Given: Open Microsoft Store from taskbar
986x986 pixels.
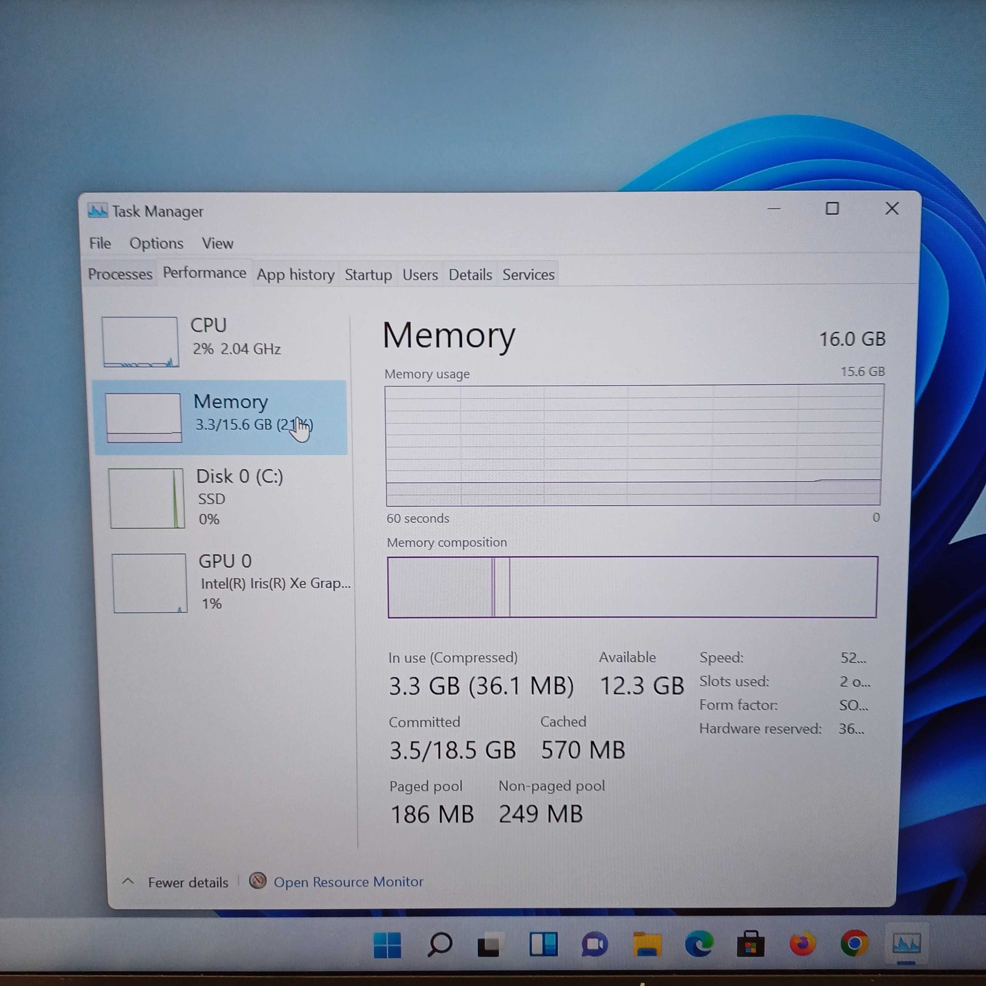Looking at the screenshot, I should (x=751, y=944).
